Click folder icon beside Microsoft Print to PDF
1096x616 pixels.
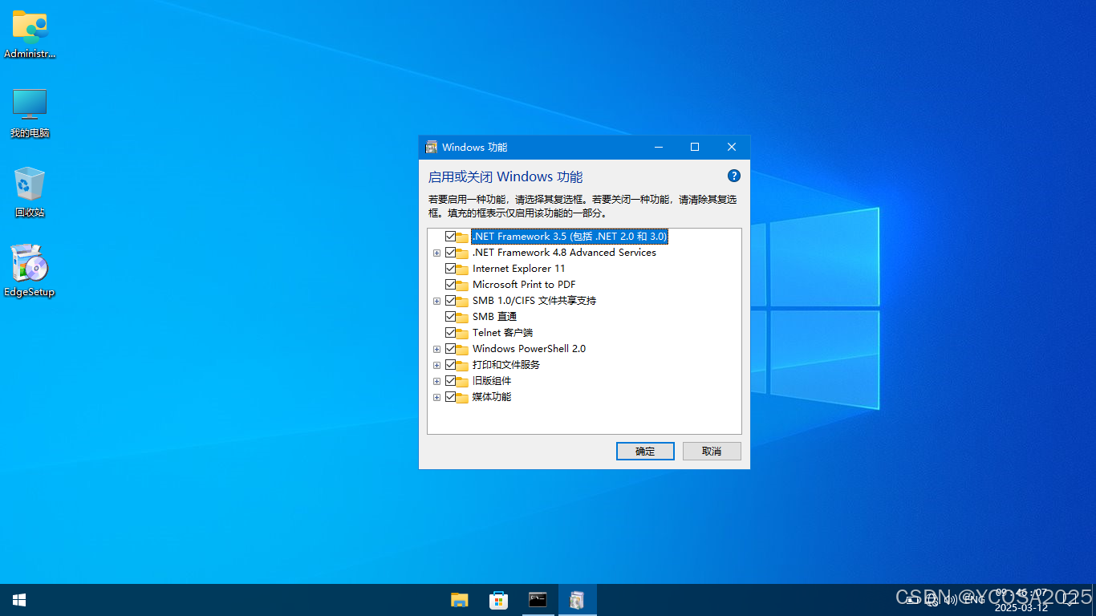click(463, 285)
